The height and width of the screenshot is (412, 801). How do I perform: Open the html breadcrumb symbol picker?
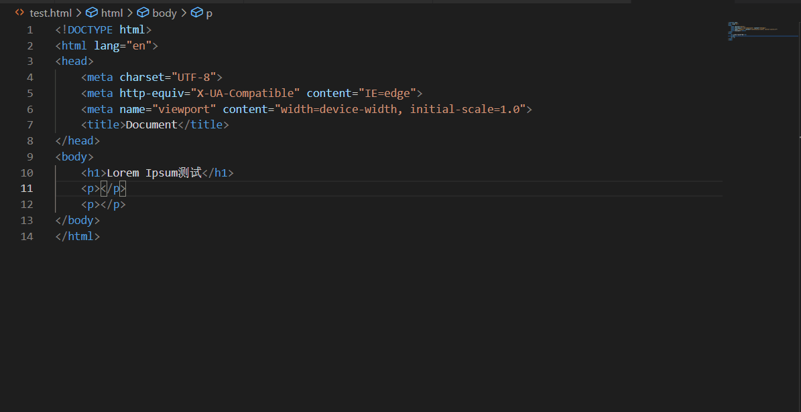[111, 12]
